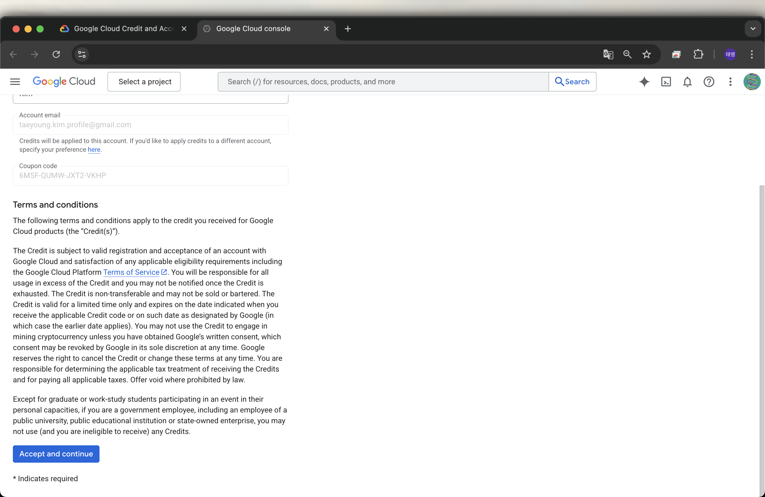Open console settings three-dot menu
Image resolution: width=765 pixels, height=497 pixels.
coord(730,82)
